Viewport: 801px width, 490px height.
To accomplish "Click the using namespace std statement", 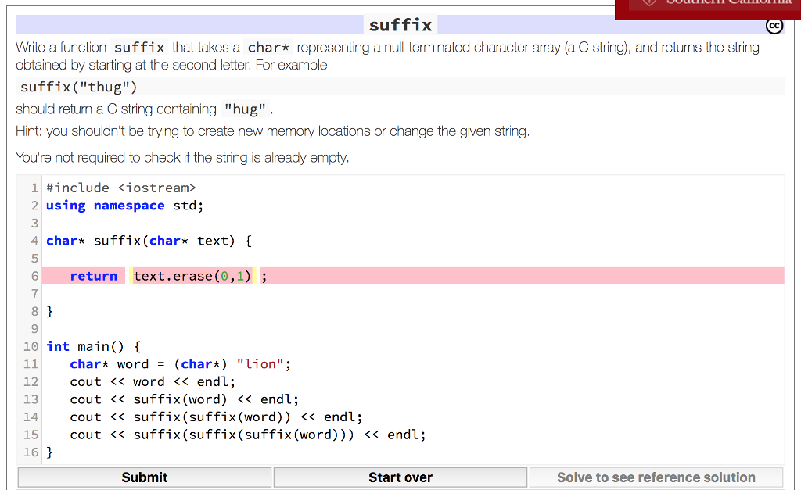I will coord(123,205).
